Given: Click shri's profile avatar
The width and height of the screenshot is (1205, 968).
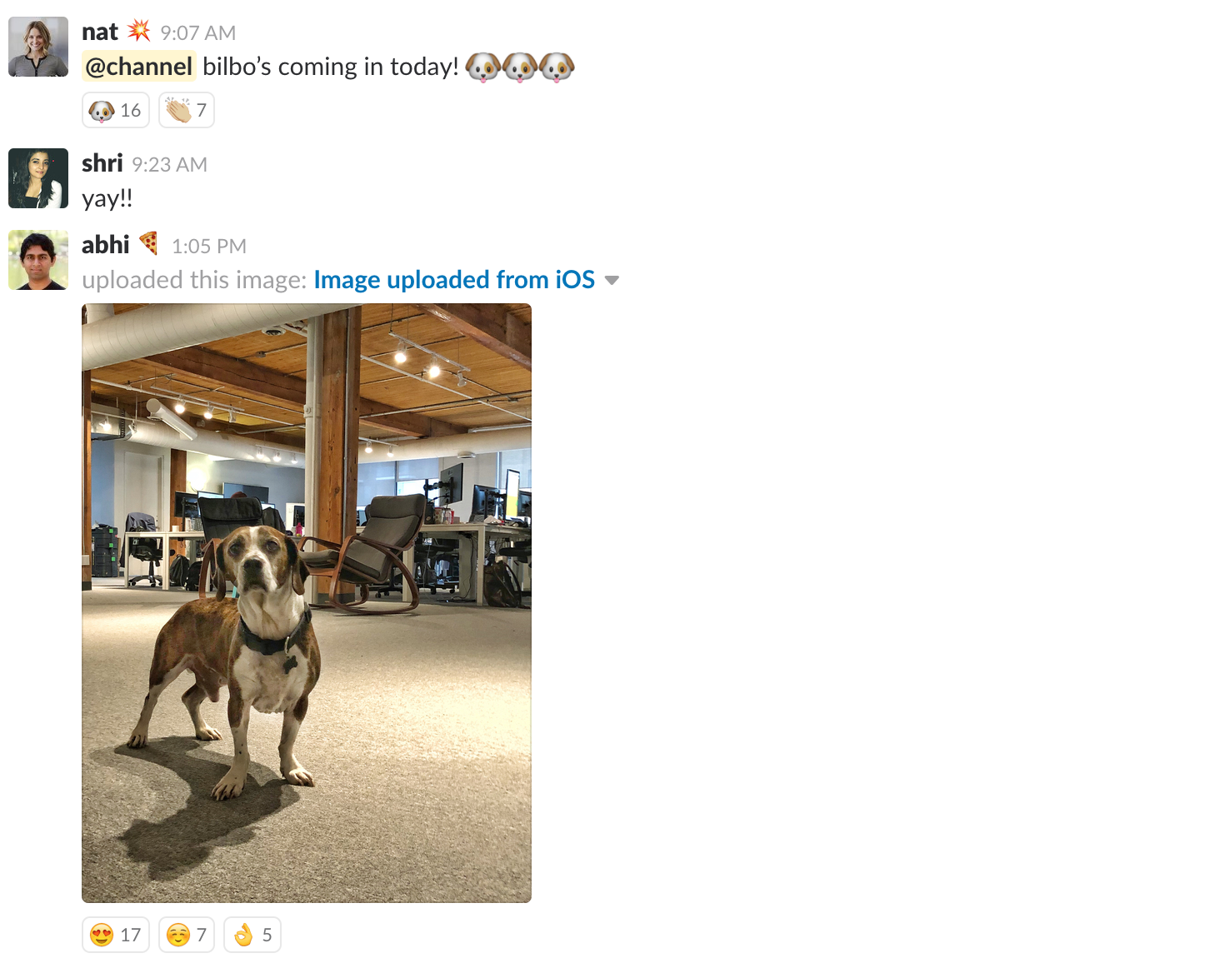Looking at the screenshot, I should (38, 178).
